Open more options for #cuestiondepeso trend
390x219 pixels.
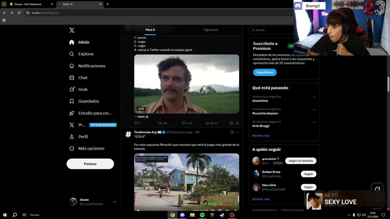click(x=314, y=110)
